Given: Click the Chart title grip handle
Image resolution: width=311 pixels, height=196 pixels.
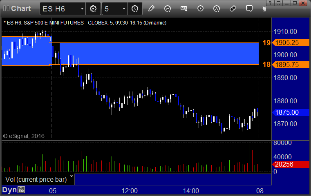Looking at the screenshot, I should (6, 8).
